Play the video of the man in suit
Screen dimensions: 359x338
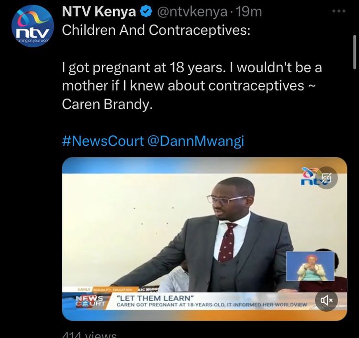[x=204, y=239]
